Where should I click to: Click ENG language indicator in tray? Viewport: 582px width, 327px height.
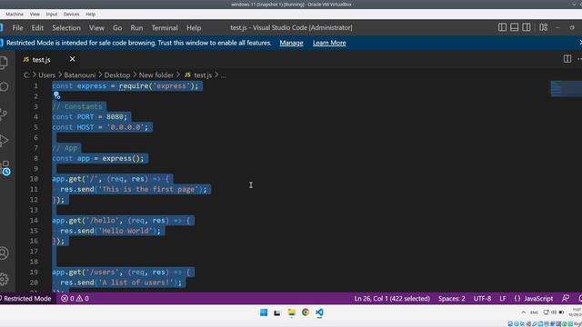point(534,312)
